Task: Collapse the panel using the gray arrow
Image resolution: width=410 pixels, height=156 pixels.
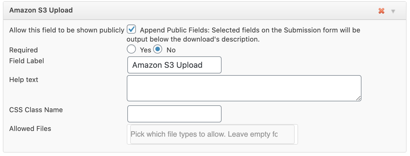Action: click(x=393, y=11)
